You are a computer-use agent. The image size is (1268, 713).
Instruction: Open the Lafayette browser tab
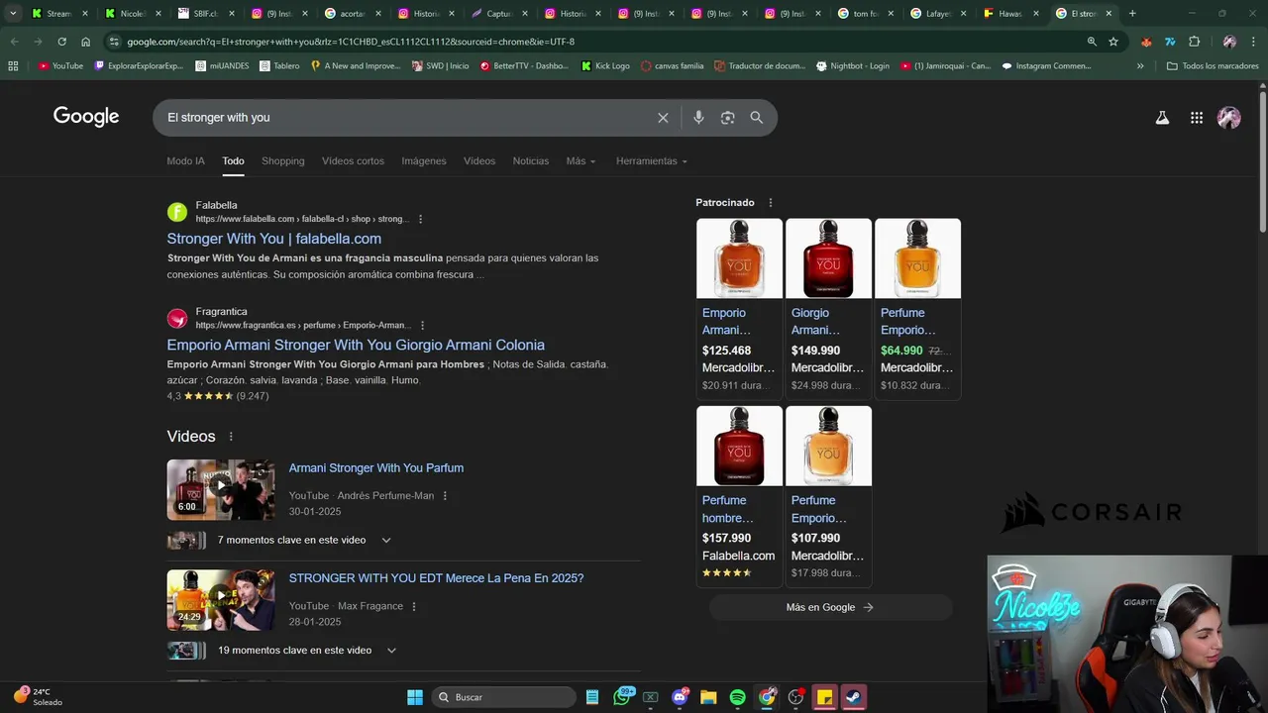click(x=938, y=14)
